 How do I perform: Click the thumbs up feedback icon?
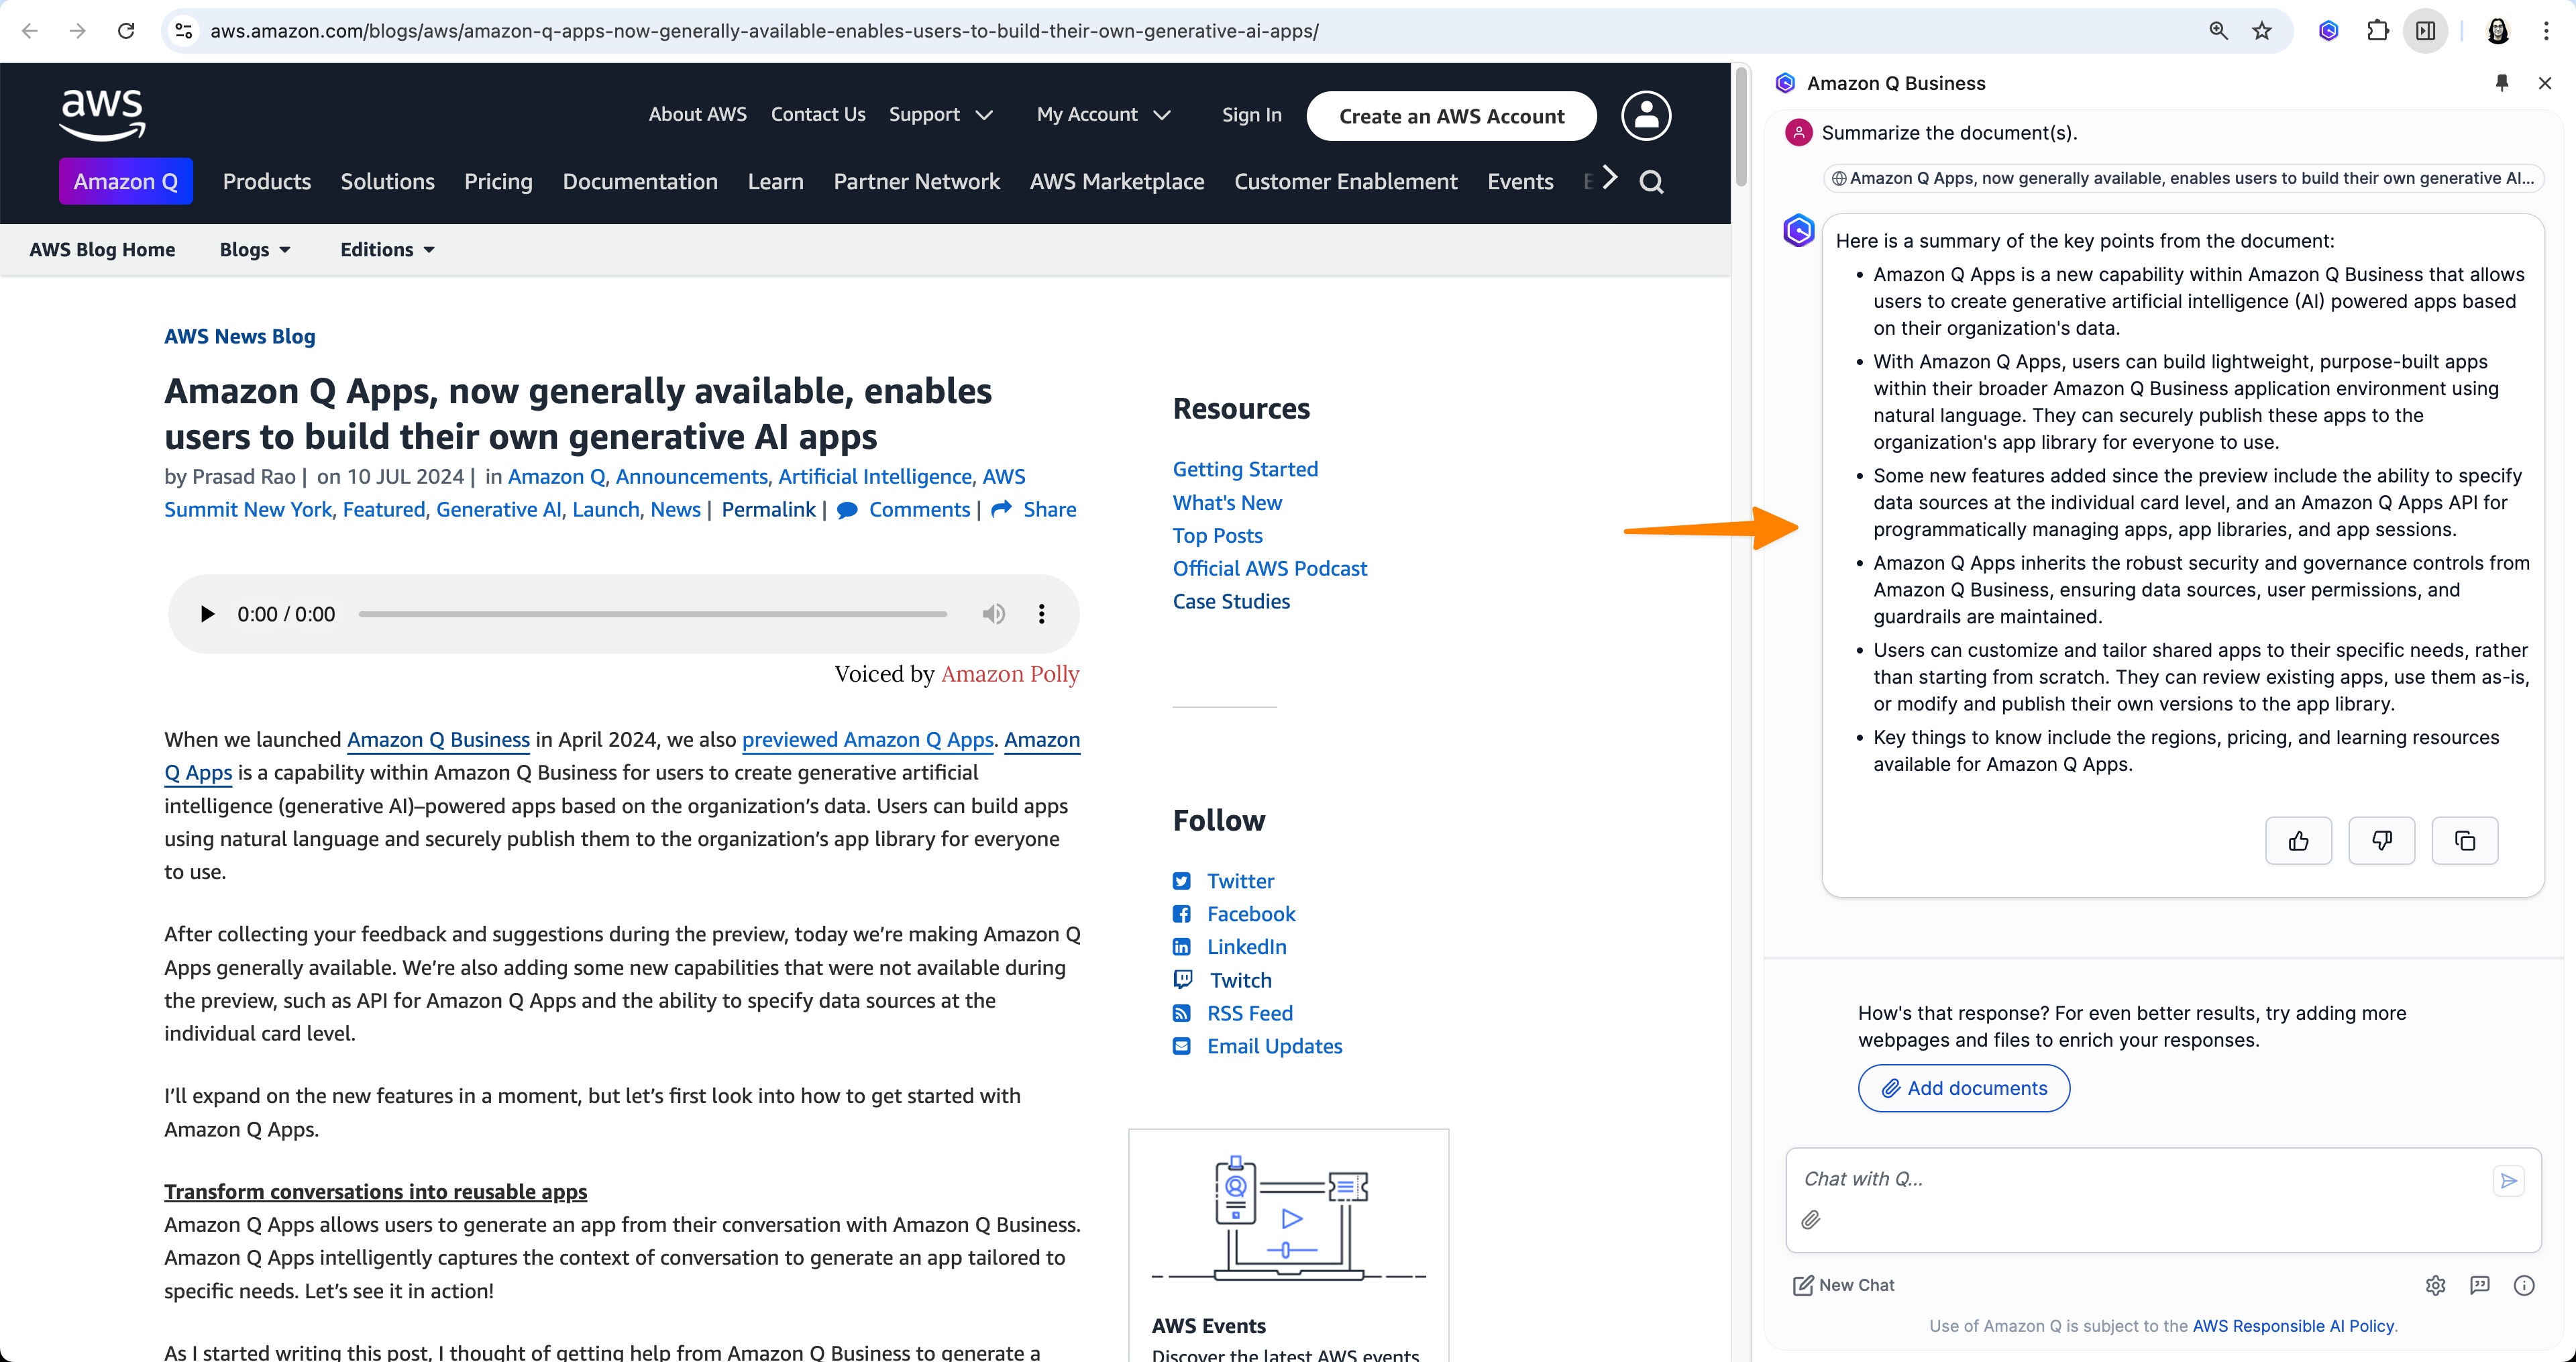pyautogui.click(x=2298, y=840)
